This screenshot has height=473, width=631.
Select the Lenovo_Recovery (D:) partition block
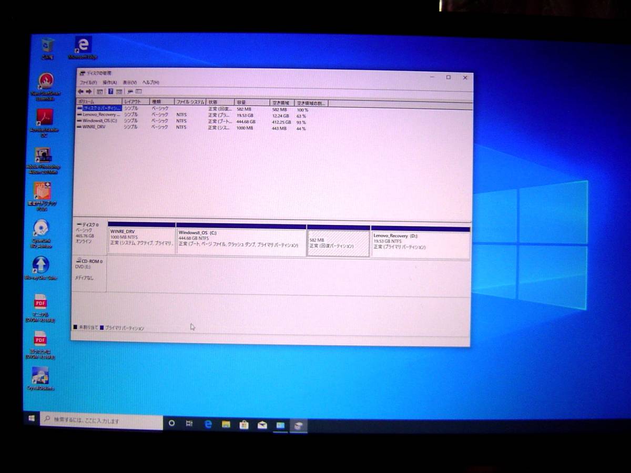pos(420,242)
